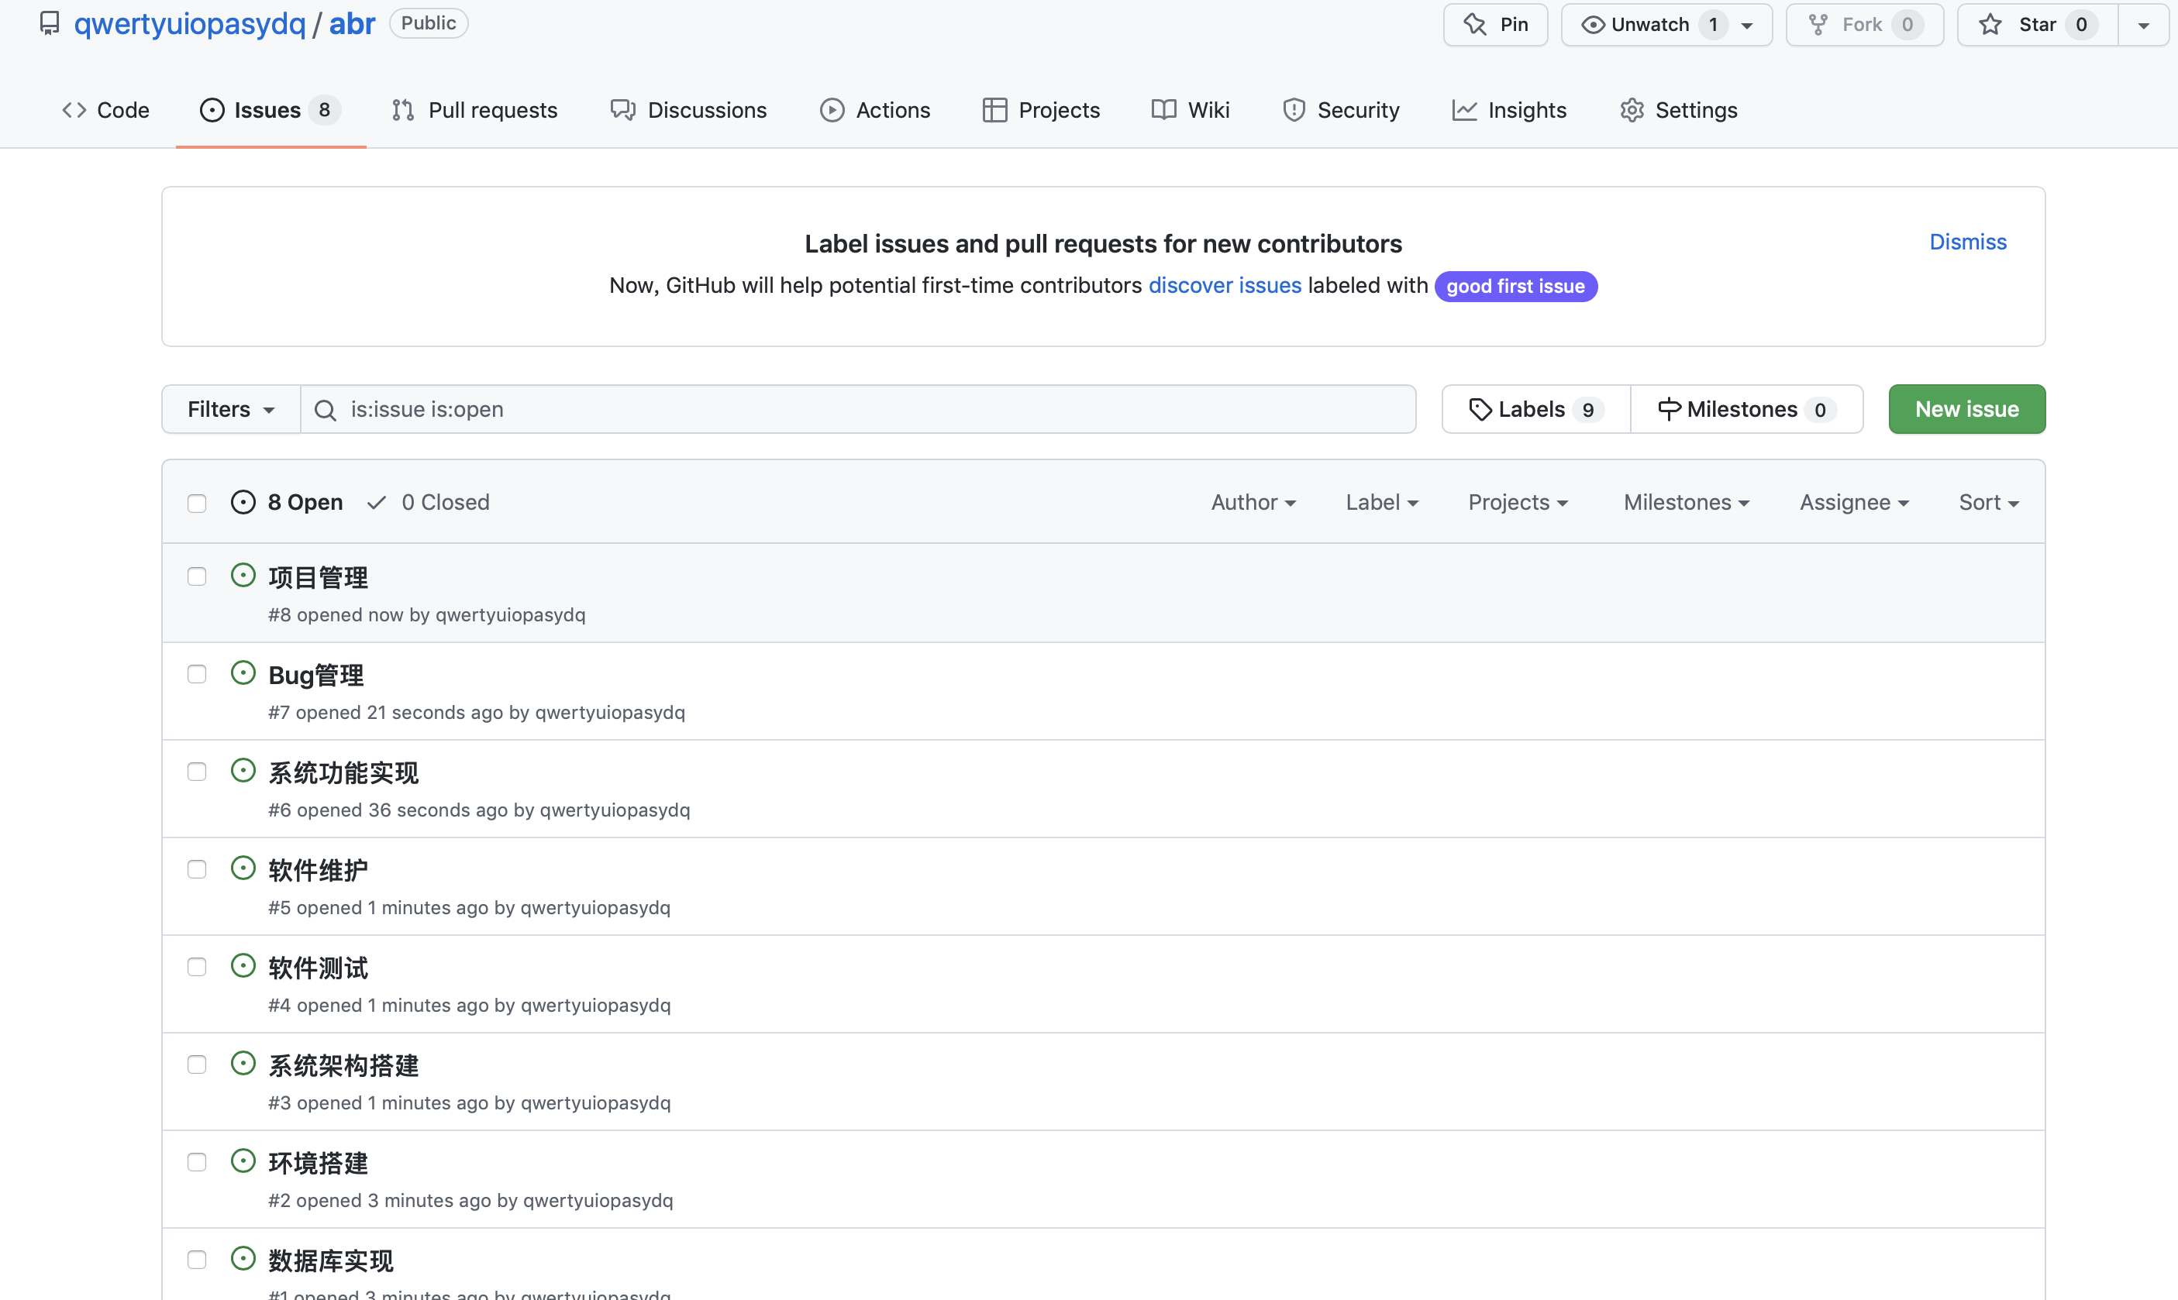Open the Unwatch dropdown arrow
2178x1300 pixels.
coord(1747,25)
